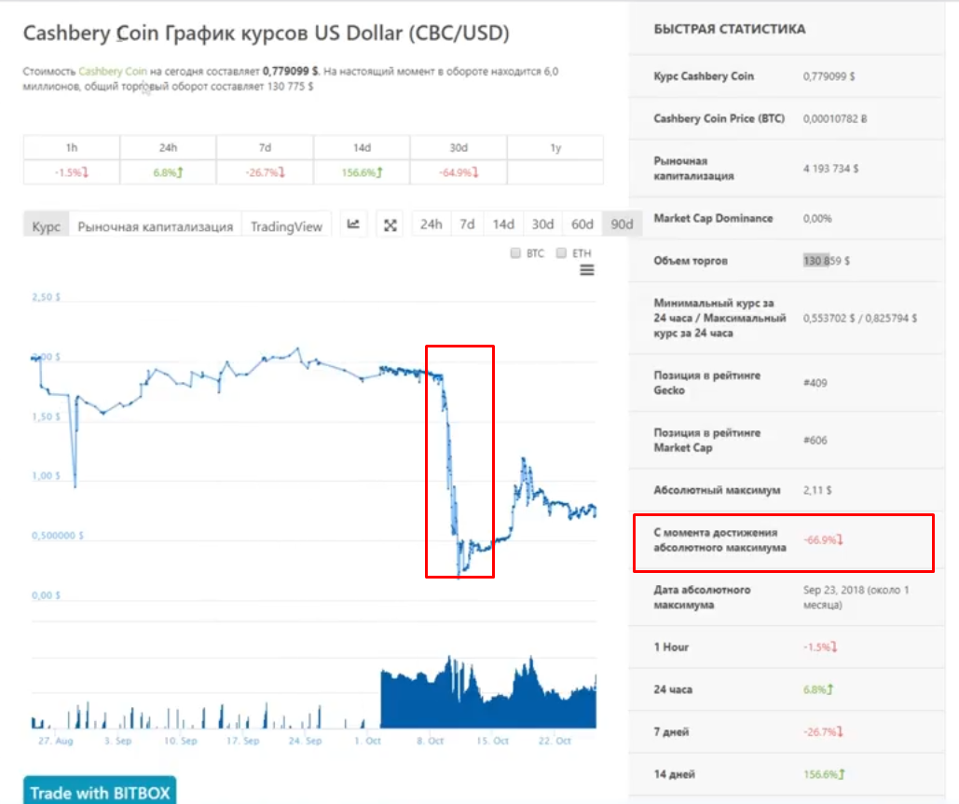The image size is (959, 804).
Task: Click the 1y column header
Action: click(x=555, y=147)
